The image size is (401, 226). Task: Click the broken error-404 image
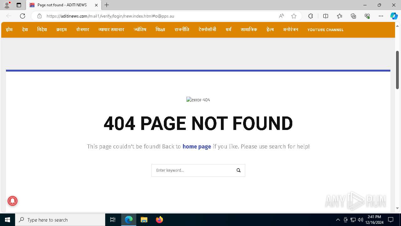198,100
